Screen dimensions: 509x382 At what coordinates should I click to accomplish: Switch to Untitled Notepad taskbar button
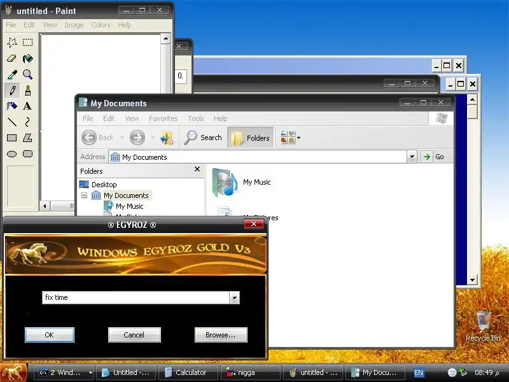[x=127, y=372]
